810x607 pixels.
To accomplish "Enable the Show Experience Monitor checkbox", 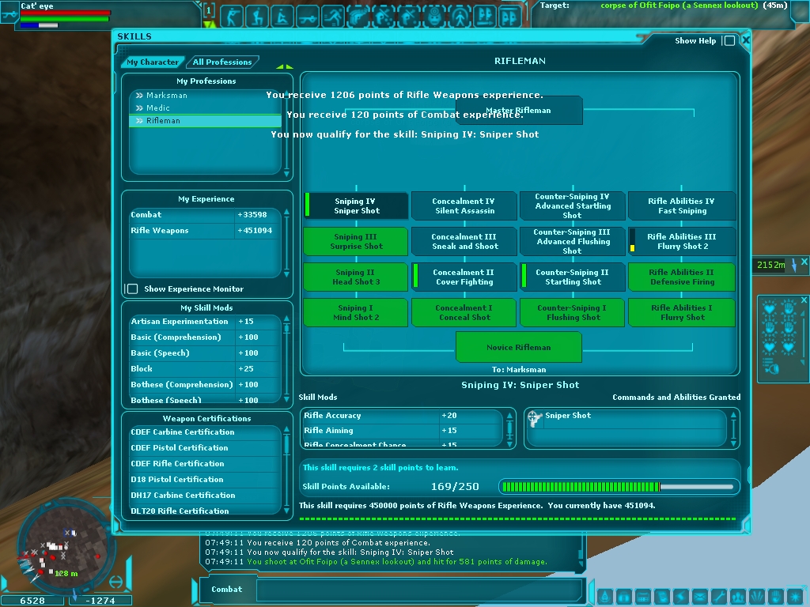I will [x=133, y=289].
